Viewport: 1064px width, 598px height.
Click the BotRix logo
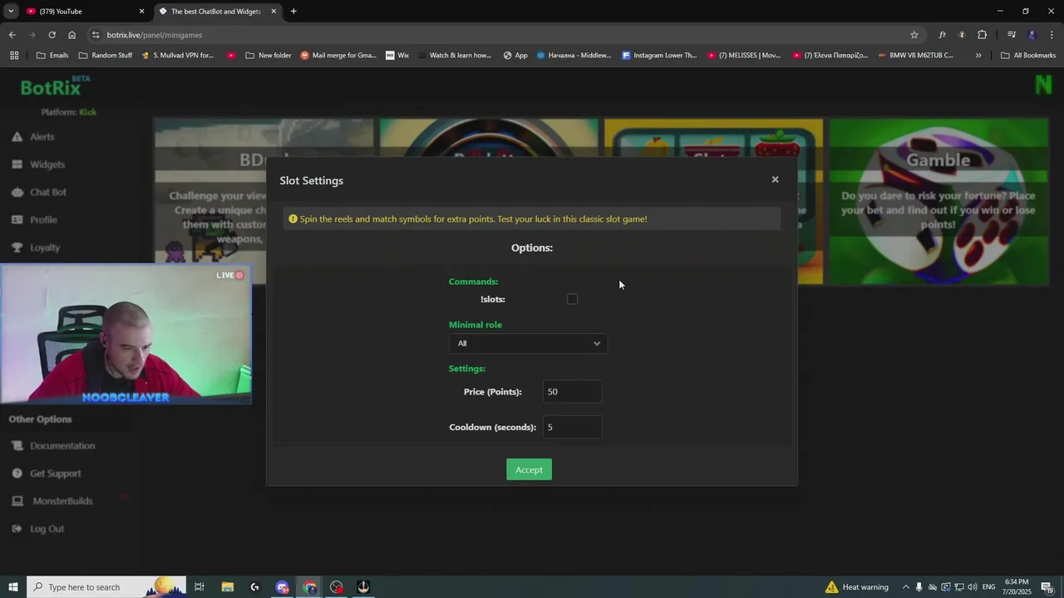point(54,86)
